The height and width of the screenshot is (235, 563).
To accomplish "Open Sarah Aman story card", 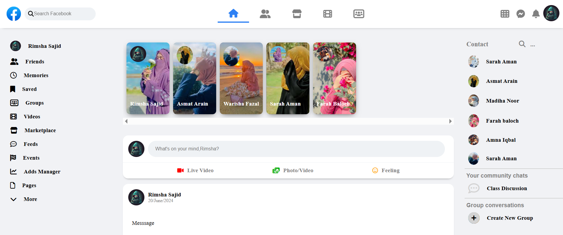I will point(288,78).
